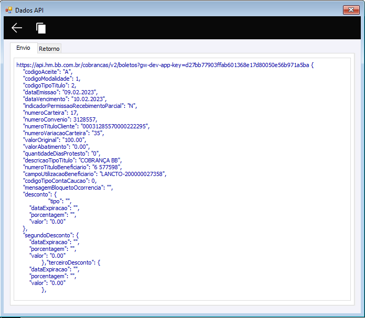This screenshot has height=318, width=365.
Task: Click the "numeroVariacaoCarteira": "35" line
Action: point(63,133)
